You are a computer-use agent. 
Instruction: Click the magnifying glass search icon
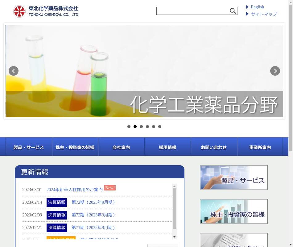(233, 11)
